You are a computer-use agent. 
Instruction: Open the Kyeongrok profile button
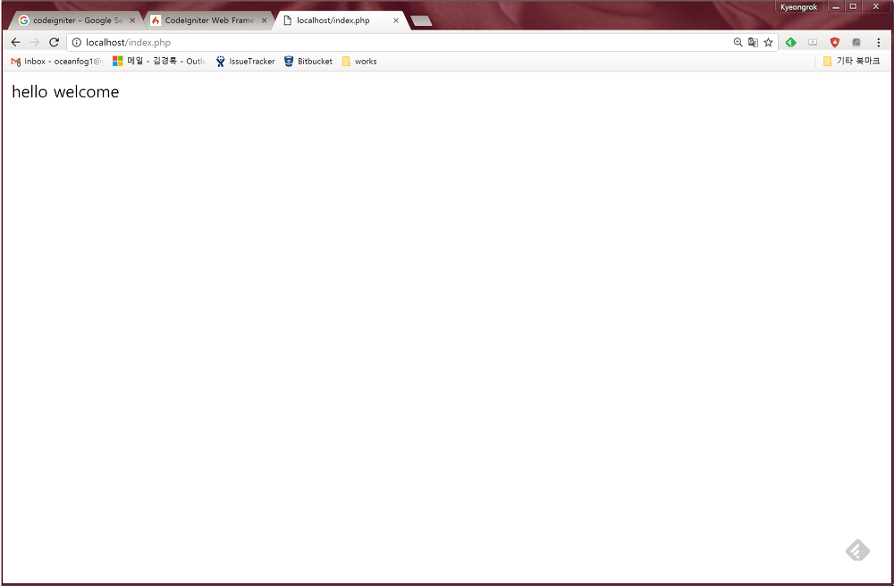[798, 7]
